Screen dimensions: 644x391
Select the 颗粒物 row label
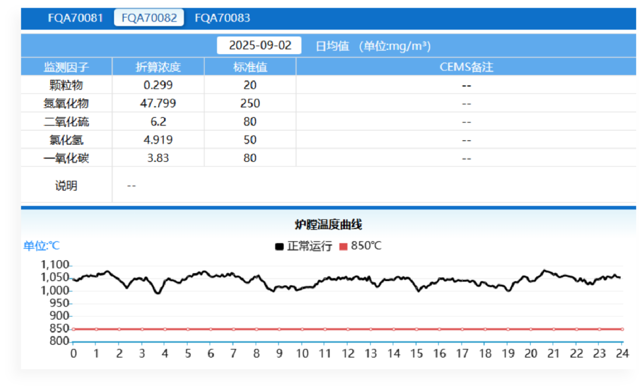click(66, 85)
